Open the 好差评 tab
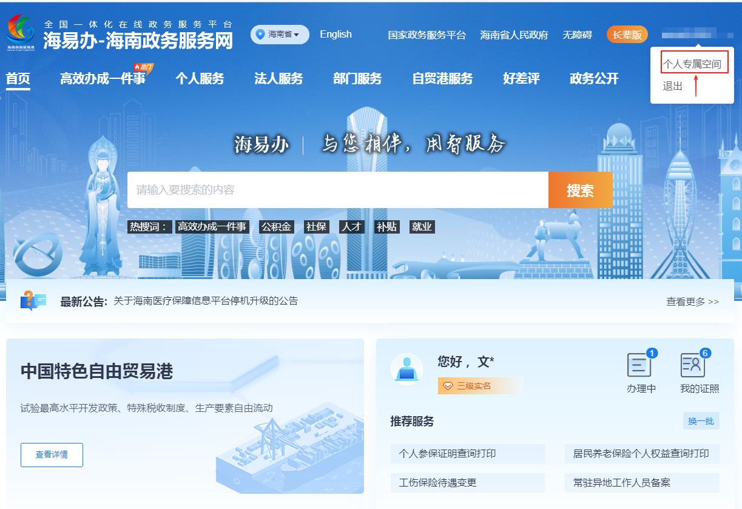The width and height of the screenshot is (742, 509). tap(521, 79)
